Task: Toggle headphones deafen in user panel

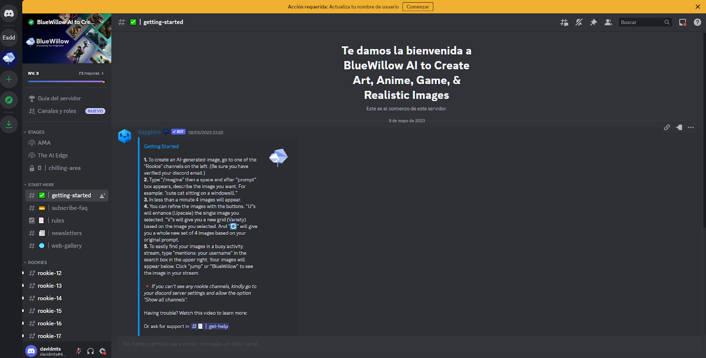Action: [90, 351]
